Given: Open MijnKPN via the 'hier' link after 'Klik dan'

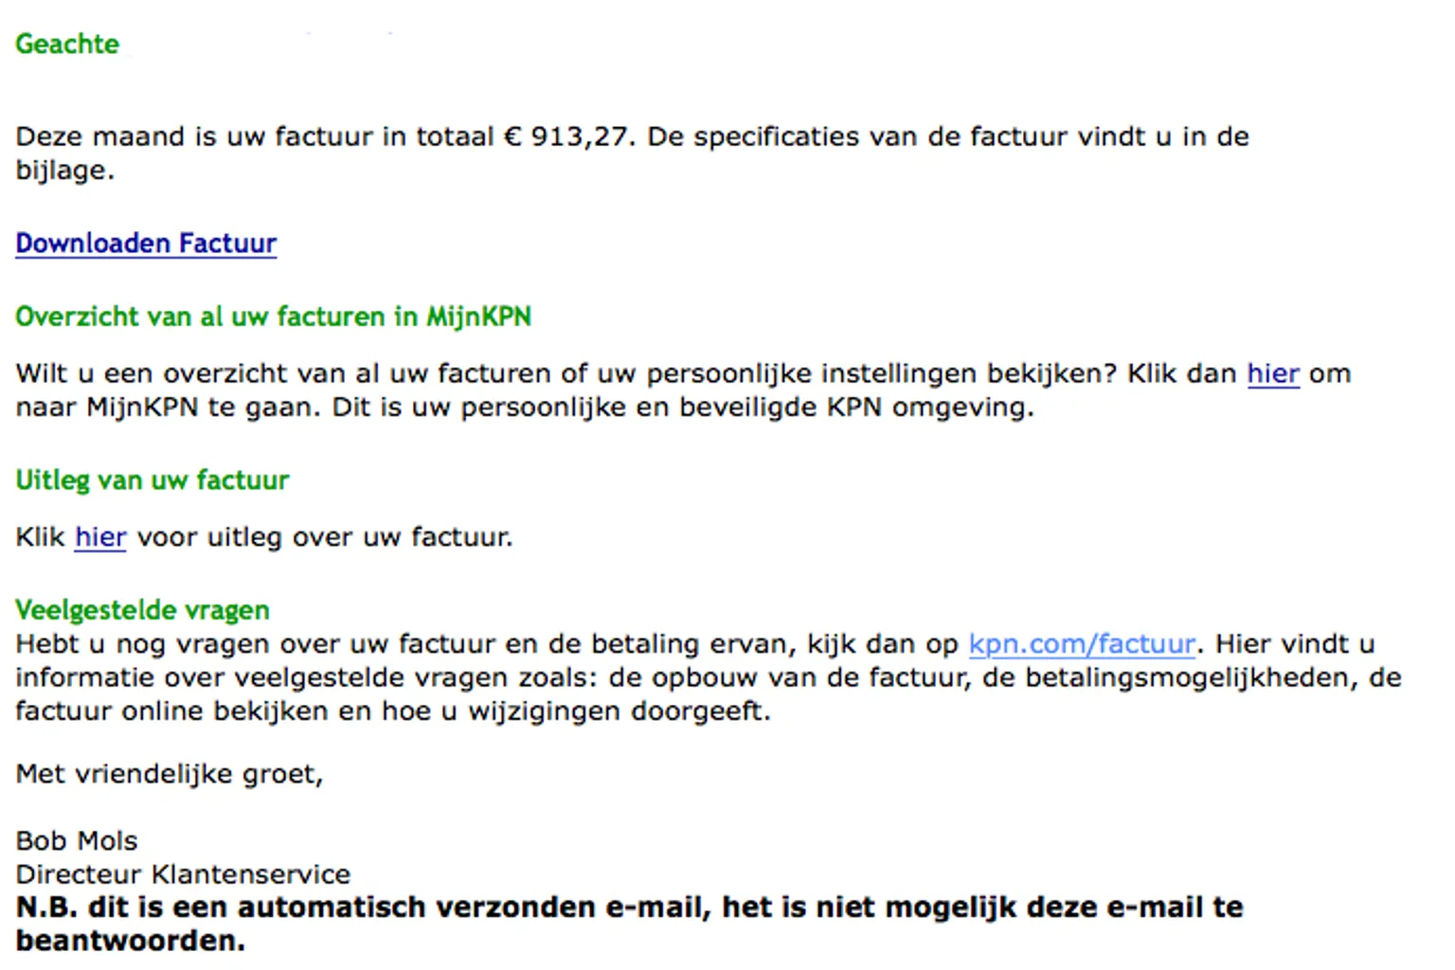Looking at the screenshot, I should 1272,374.
